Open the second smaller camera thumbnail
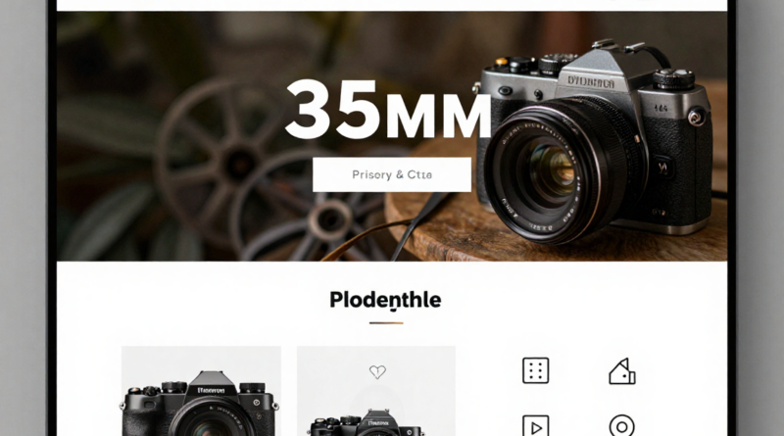The image size is (784, 436). [x=376, y=391]
